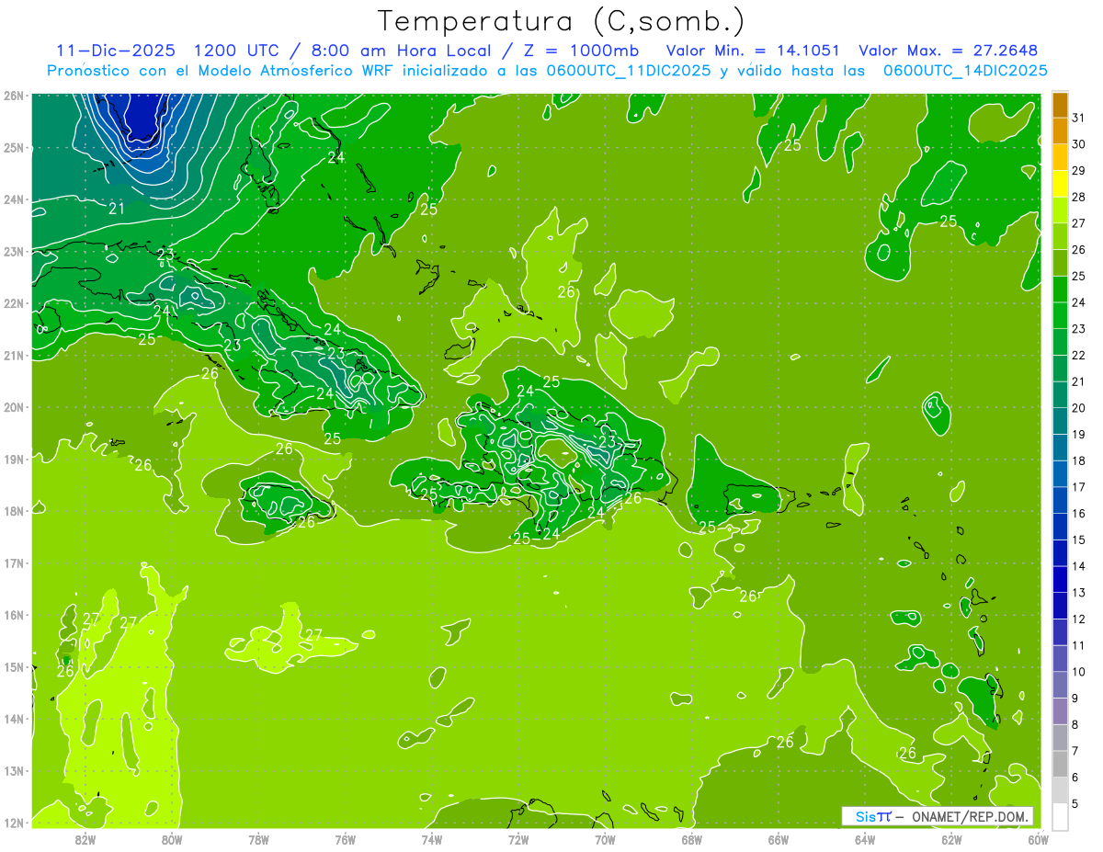This screenshot has width=1103, height=852.
Task: Click the color scale value "14"
Action: pos(1078,566)
